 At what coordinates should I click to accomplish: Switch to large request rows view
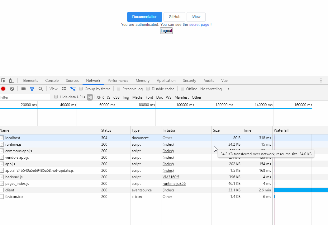pos(64,89)
